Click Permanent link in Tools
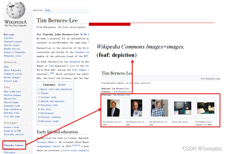The width and height of the screenshot is (226, 154). [x=12, y=106]
